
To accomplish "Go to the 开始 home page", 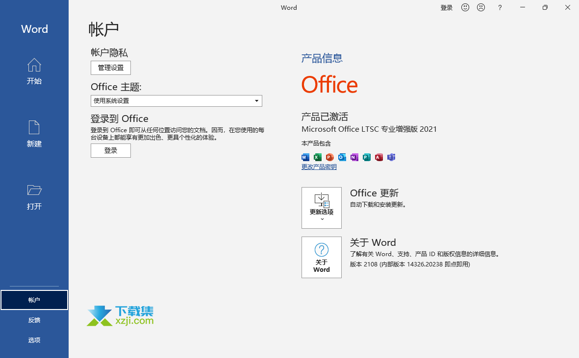I will 34,72.
